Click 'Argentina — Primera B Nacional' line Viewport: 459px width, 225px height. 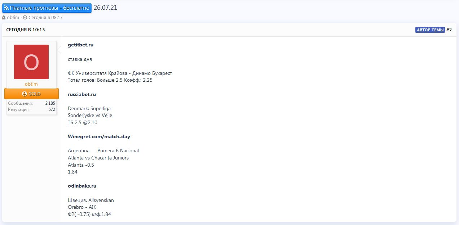click(103, 150)
